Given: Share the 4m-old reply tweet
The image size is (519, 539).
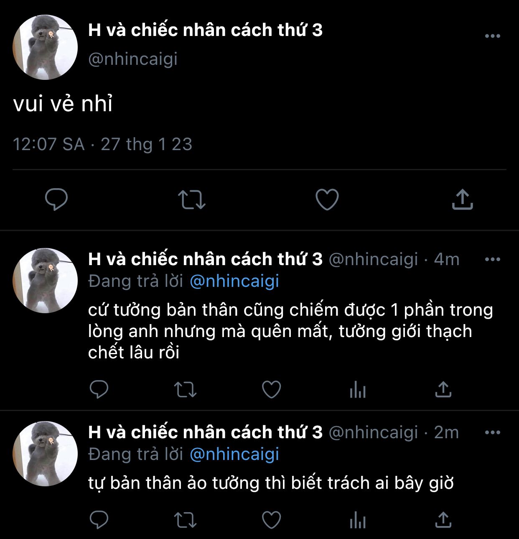Looking at the screenshot, I should pyautogui.click(x=443, y=389).
